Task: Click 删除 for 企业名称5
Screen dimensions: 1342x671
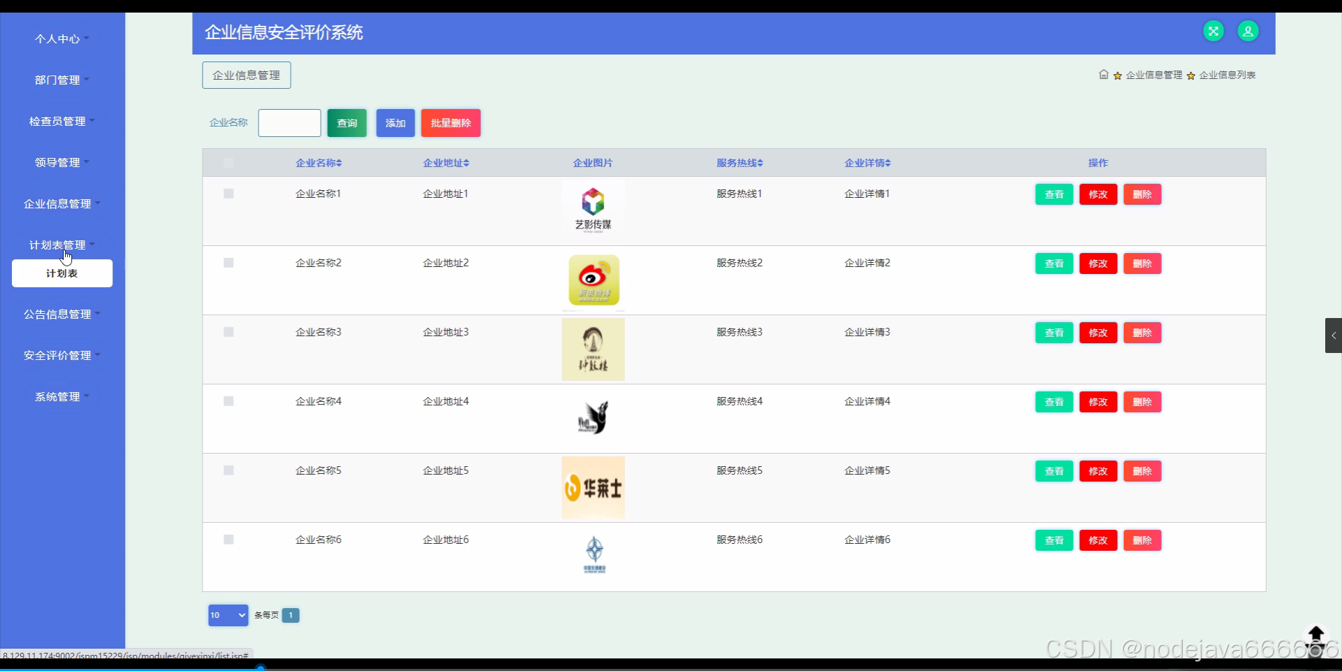Action: [1142, 471]
